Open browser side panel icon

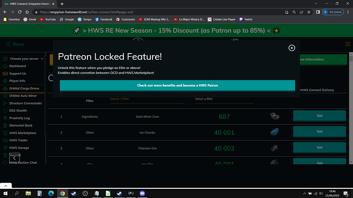click(318, 12)
